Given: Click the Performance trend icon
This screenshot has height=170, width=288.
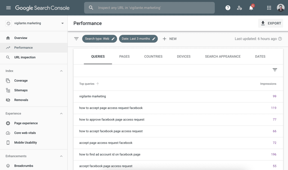Looking at the screenshot, I should coord(8,48).
